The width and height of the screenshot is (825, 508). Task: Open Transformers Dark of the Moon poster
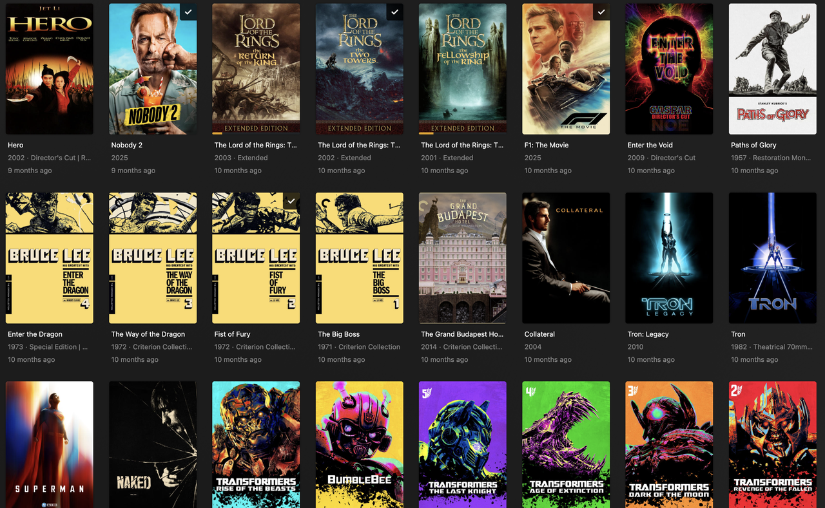[669, 445]
